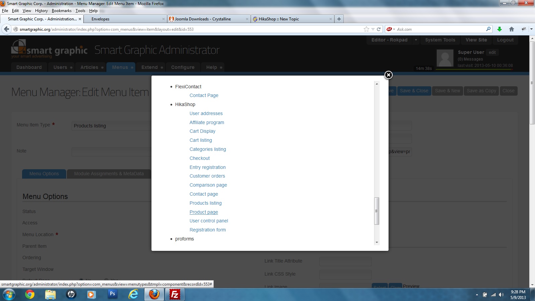The height and width of the screenshot is (301, 535).
Task: Click modal scrollbar up arrow
Action: pyautogui.click(x=377, y=84)
